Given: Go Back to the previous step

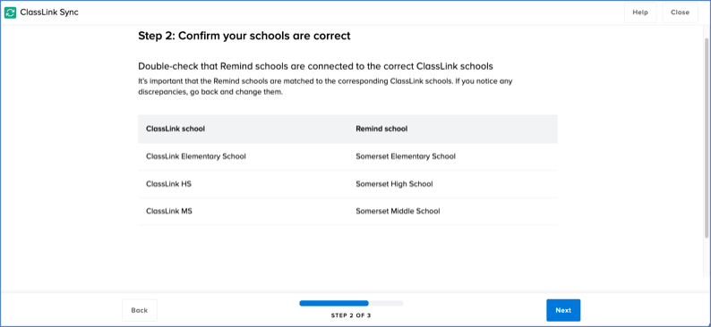Looking at the screenshot, I should tap(140, 310).
